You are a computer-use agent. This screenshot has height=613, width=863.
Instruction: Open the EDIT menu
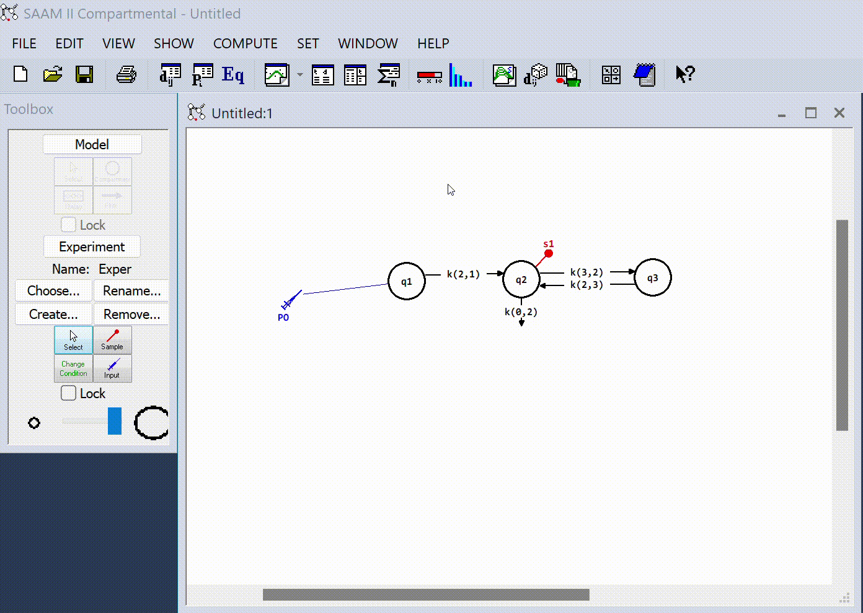pyautogui.click(x=69, y=43)
